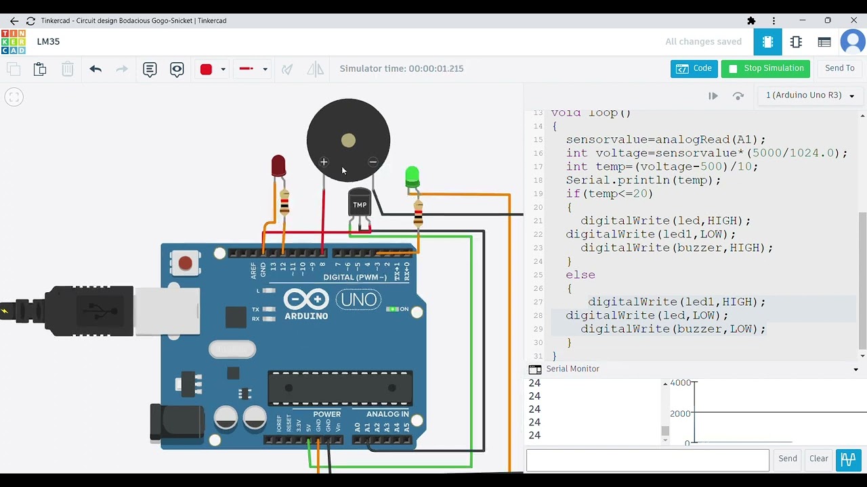Click the else keyword in code
The height and width of the screenshot is (487, 867).
tap(580, 275)
